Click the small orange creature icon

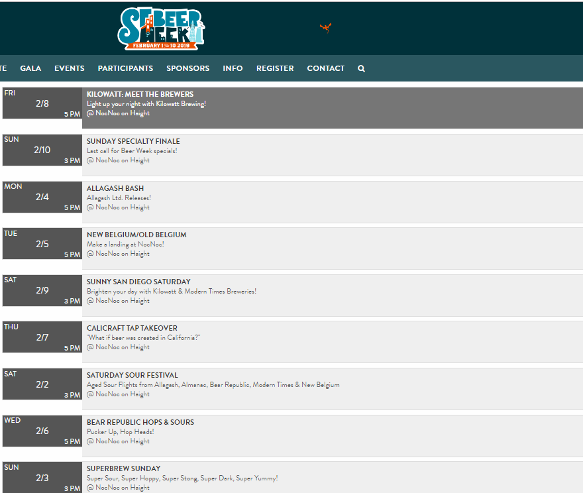[x=325, y=27]
